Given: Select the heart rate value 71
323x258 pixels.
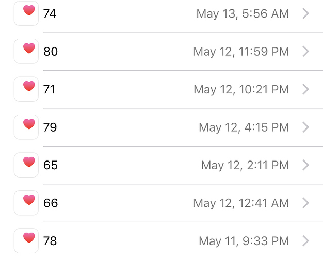Looking at the screenshot, I should click(49, 89).
